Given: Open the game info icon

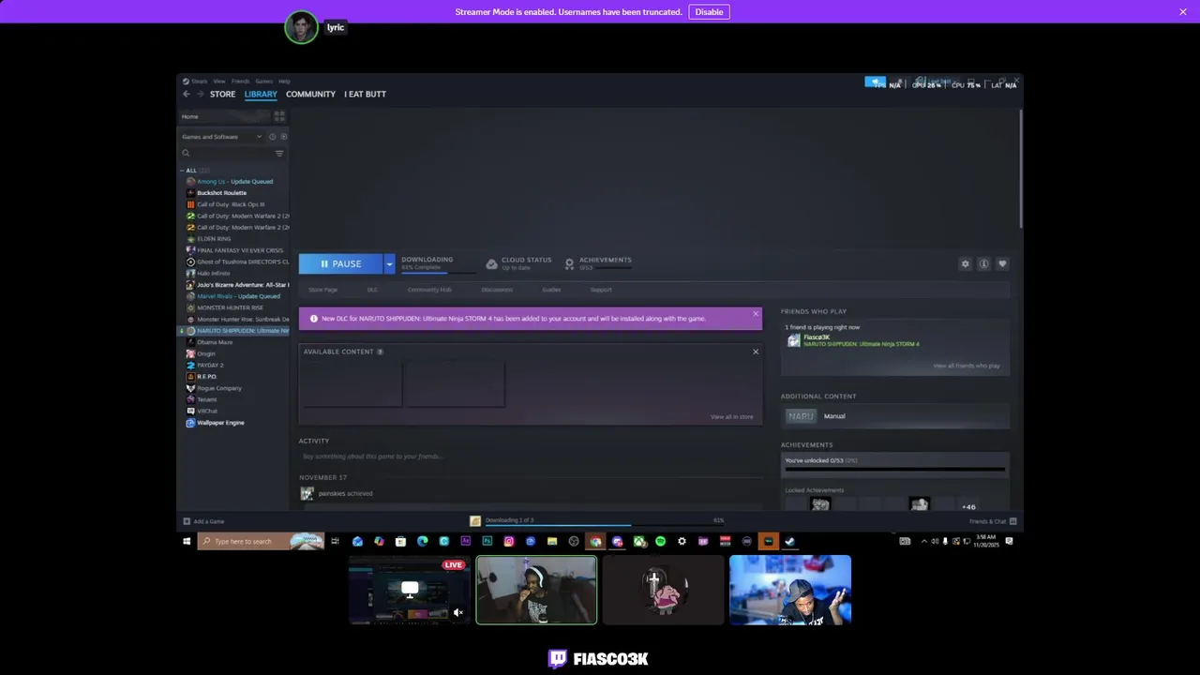Looking at the screenshot, I should 983,263.
